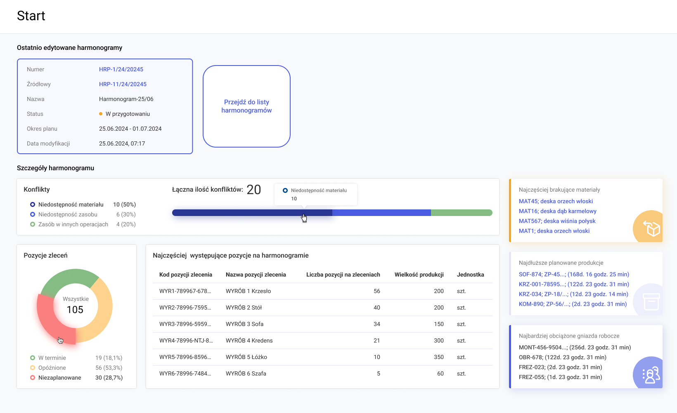
Task: Sort by Wielkość produkcji column
Action: [419, 275]
